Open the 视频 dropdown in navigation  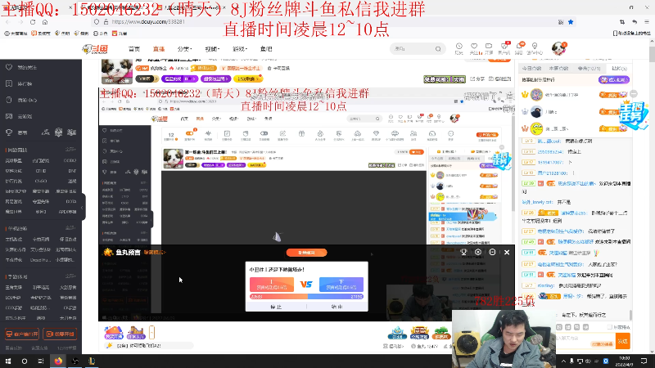(x=212, y=49)
